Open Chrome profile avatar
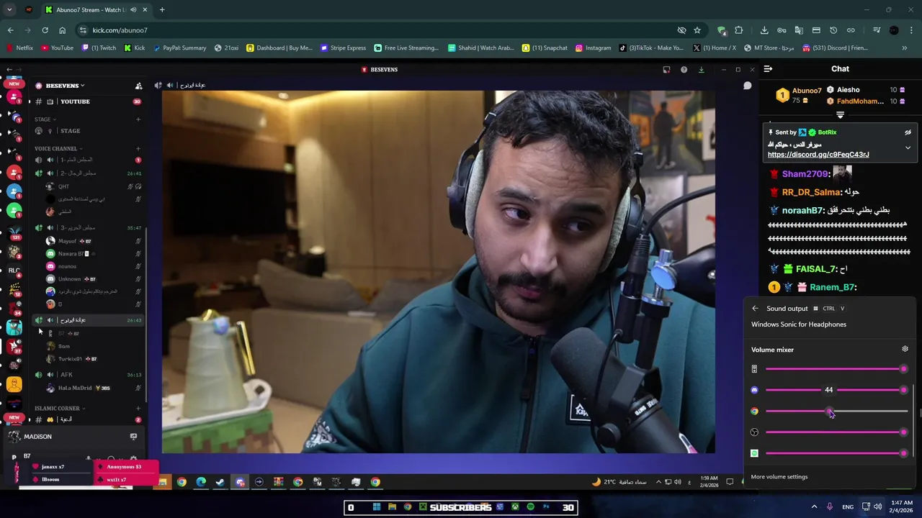Viewport: 922px width, 518px height. coord(894,30)
